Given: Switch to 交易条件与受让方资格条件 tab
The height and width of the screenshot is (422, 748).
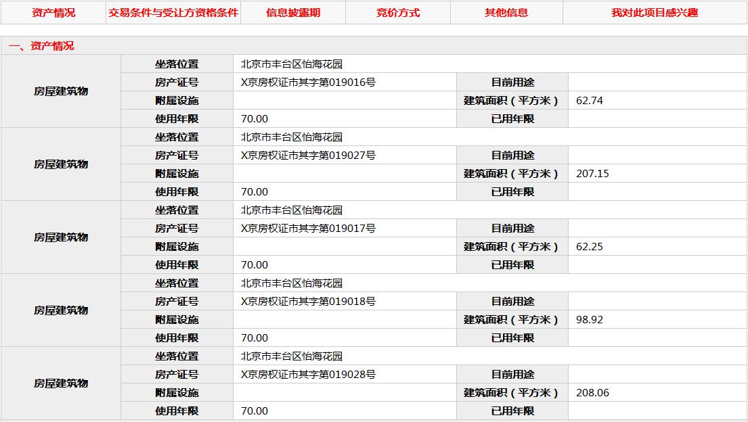Looking at the screenshot, I should pyautogui.click(x=173, y=13).
